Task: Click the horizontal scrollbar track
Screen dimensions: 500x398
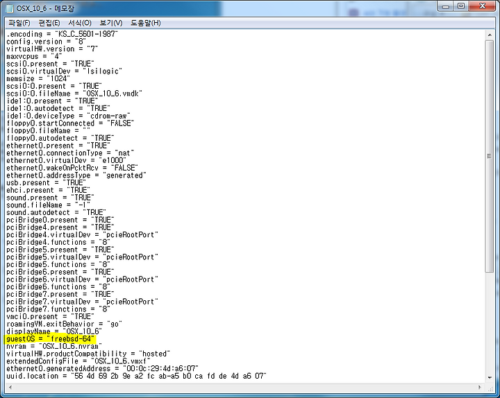Action: tap(245, 388)
